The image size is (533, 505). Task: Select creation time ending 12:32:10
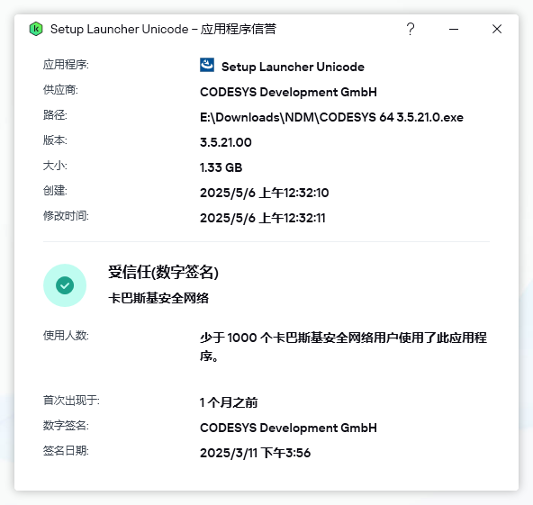(x=264, y=193)
